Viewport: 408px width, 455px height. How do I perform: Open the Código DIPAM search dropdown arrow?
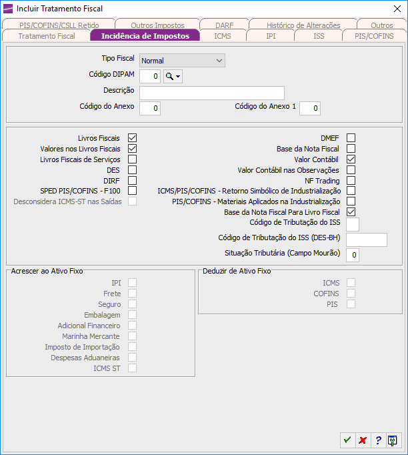pyautogui.click(x=179, y=77)
